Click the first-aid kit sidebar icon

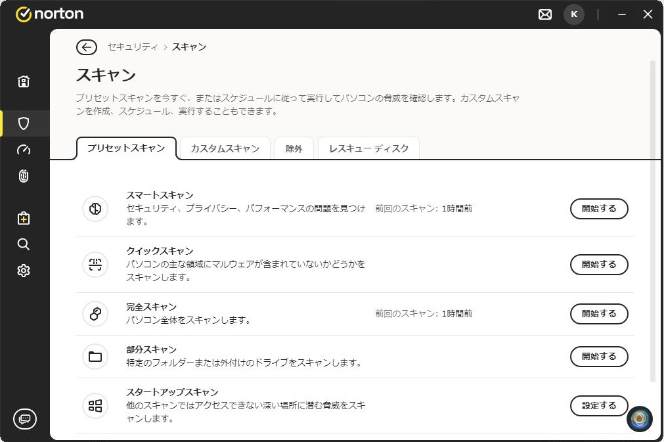point(24,218)
